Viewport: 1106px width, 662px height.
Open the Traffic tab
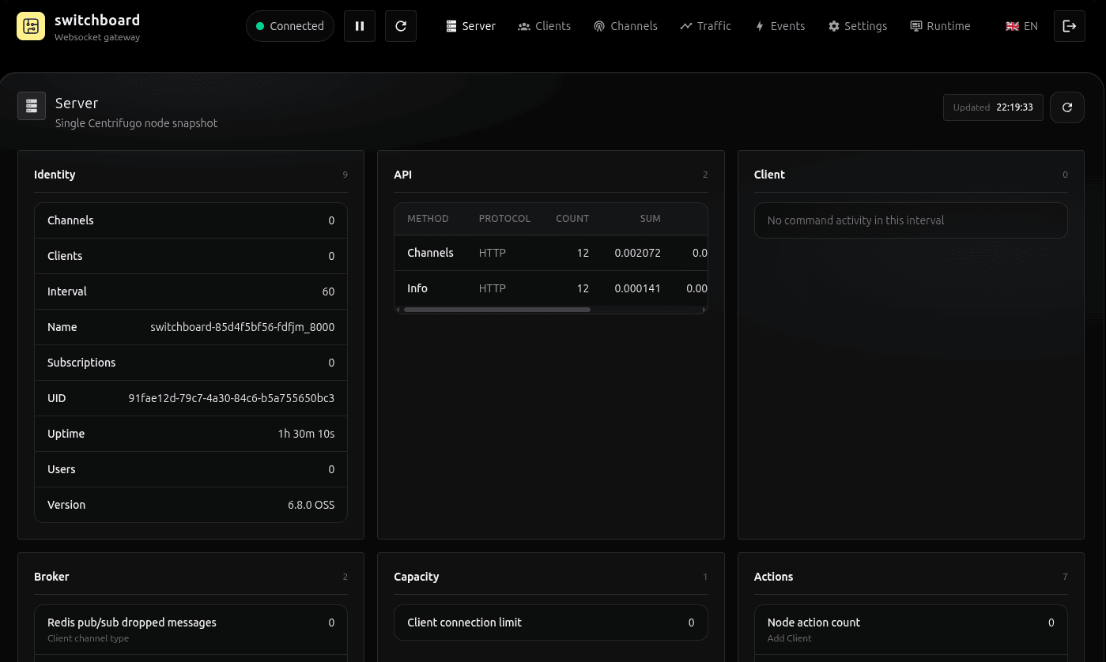[x=705, y=26]
